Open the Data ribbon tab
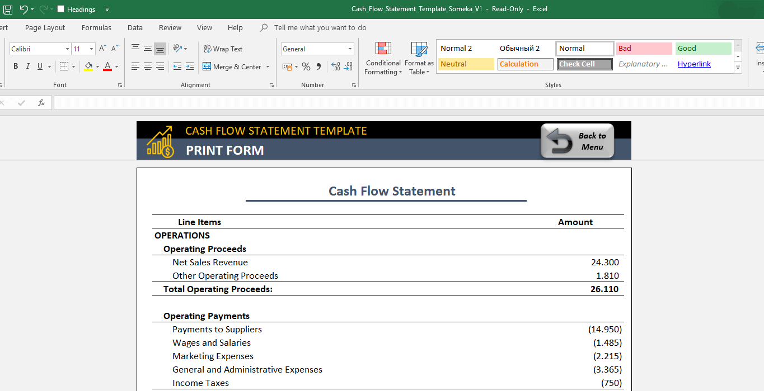This screenshot has width=764, height=391. 135,27
